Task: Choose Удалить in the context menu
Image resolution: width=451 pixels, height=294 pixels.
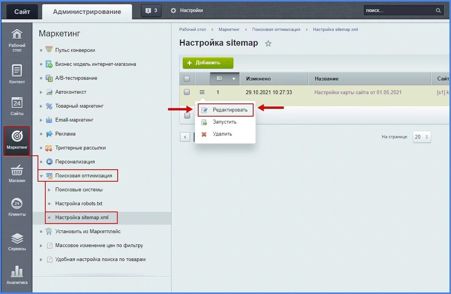Action: click(x=222, y=134)
